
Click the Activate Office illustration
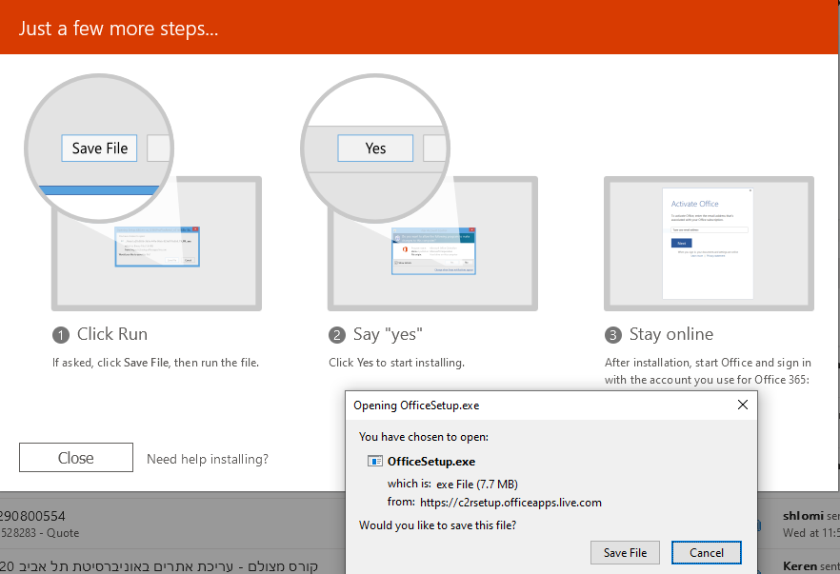(x=708, y=243)
